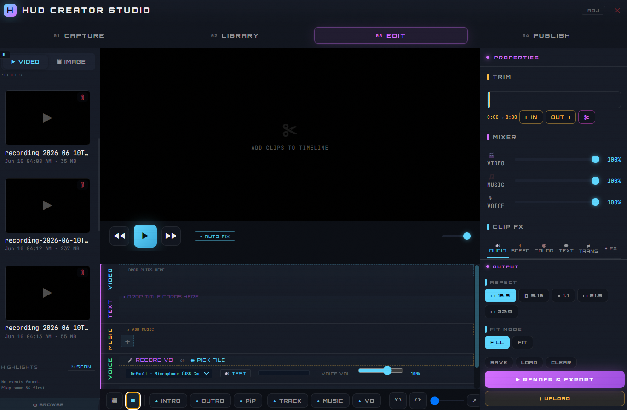Scan for highlights
Image resolution: width=627 pixels, height=410 pixels.
[81, 367]
